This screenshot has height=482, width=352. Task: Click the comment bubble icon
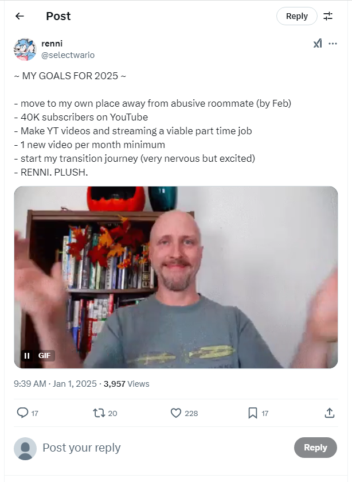22,413
